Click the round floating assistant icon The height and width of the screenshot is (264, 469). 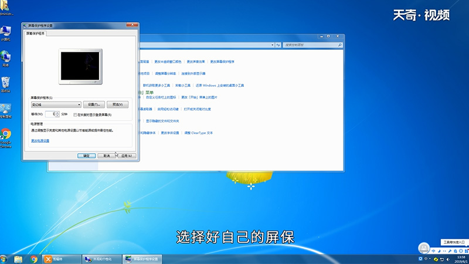pos(424,248)
